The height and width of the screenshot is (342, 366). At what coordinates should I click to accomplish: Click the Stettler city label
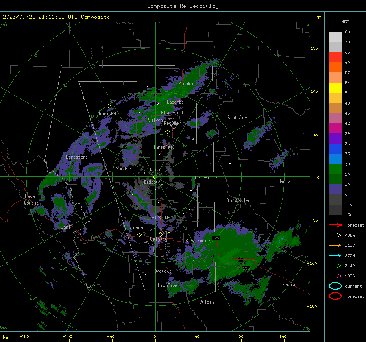click(x=237, y=118)
